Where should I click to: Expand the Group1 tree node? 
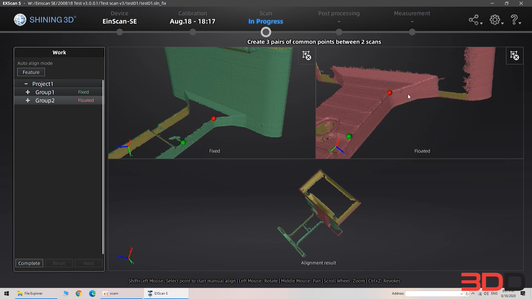tap(28, 92)
